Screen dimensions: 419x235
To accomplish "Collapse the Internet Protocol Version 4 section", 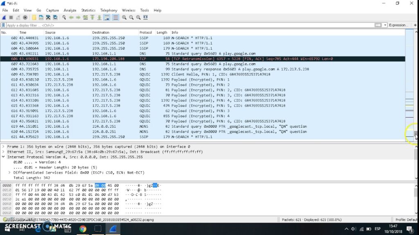I will pos(3,157).
